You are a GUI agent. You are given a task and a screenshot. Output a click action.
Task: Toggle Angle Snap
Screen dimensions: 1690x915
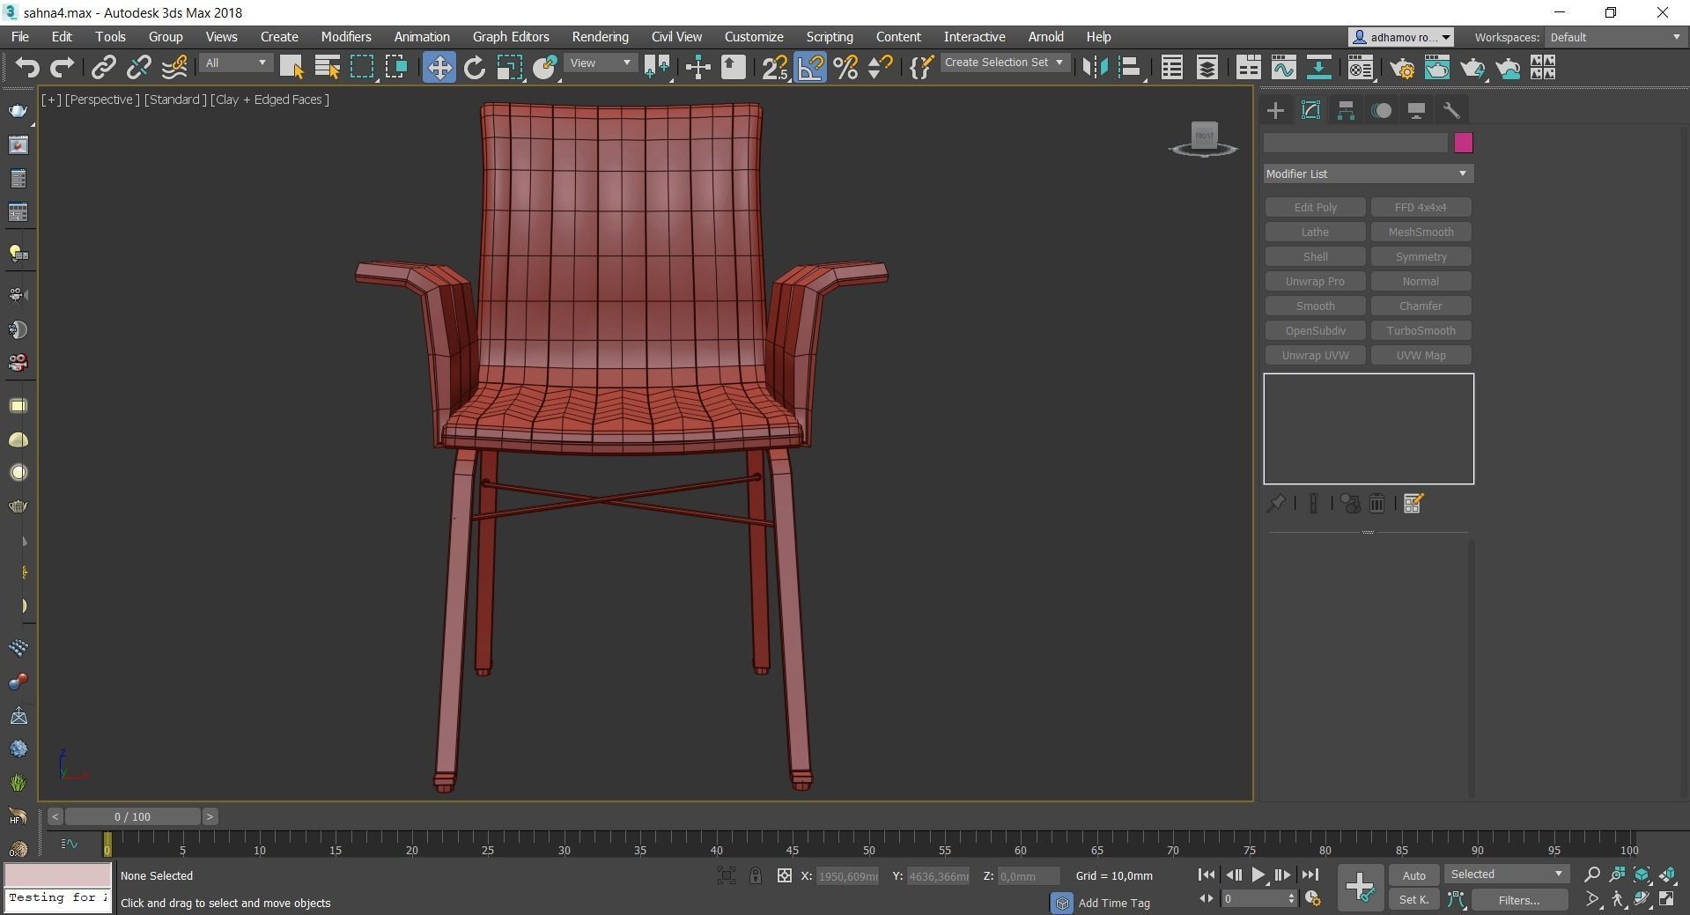pos(810,67)
